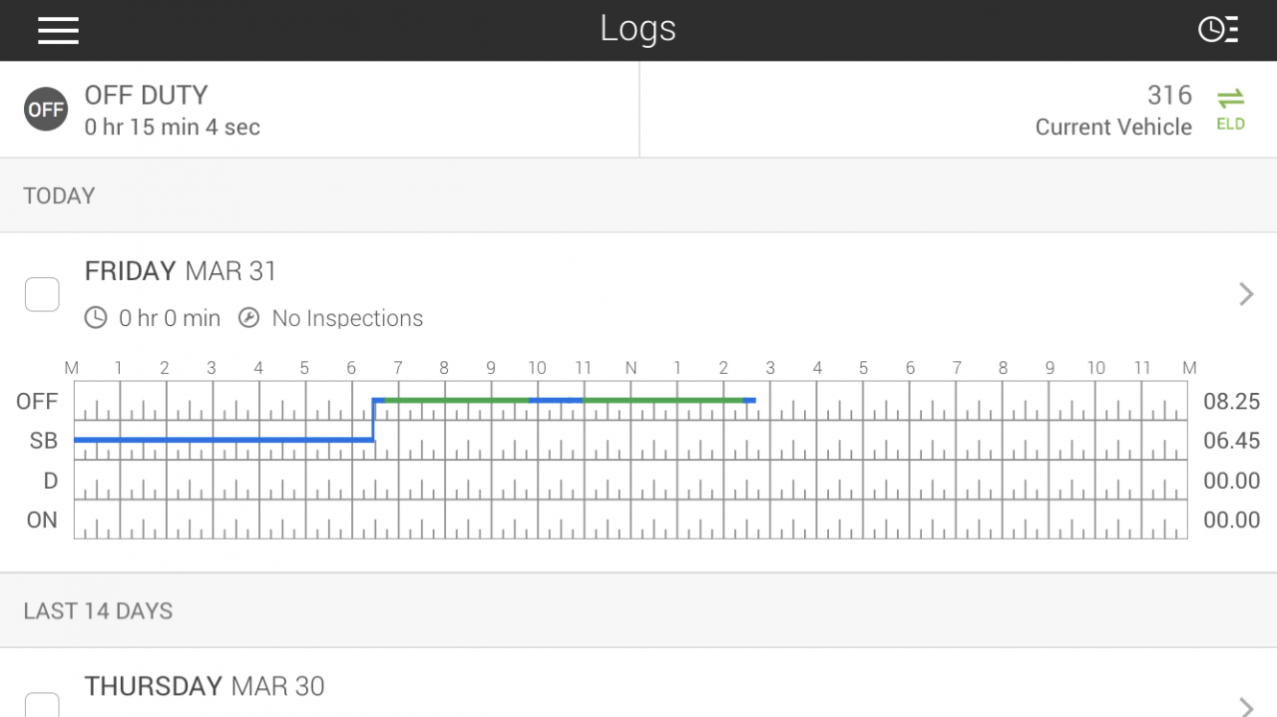Open Current Vehicle 316 details
This screenshot has width=1277, height=717.
[1113, 110]
